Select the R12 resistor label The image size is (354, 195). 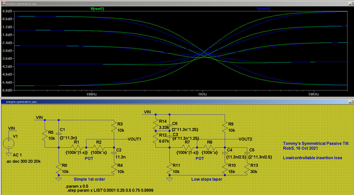click(163, 135)
